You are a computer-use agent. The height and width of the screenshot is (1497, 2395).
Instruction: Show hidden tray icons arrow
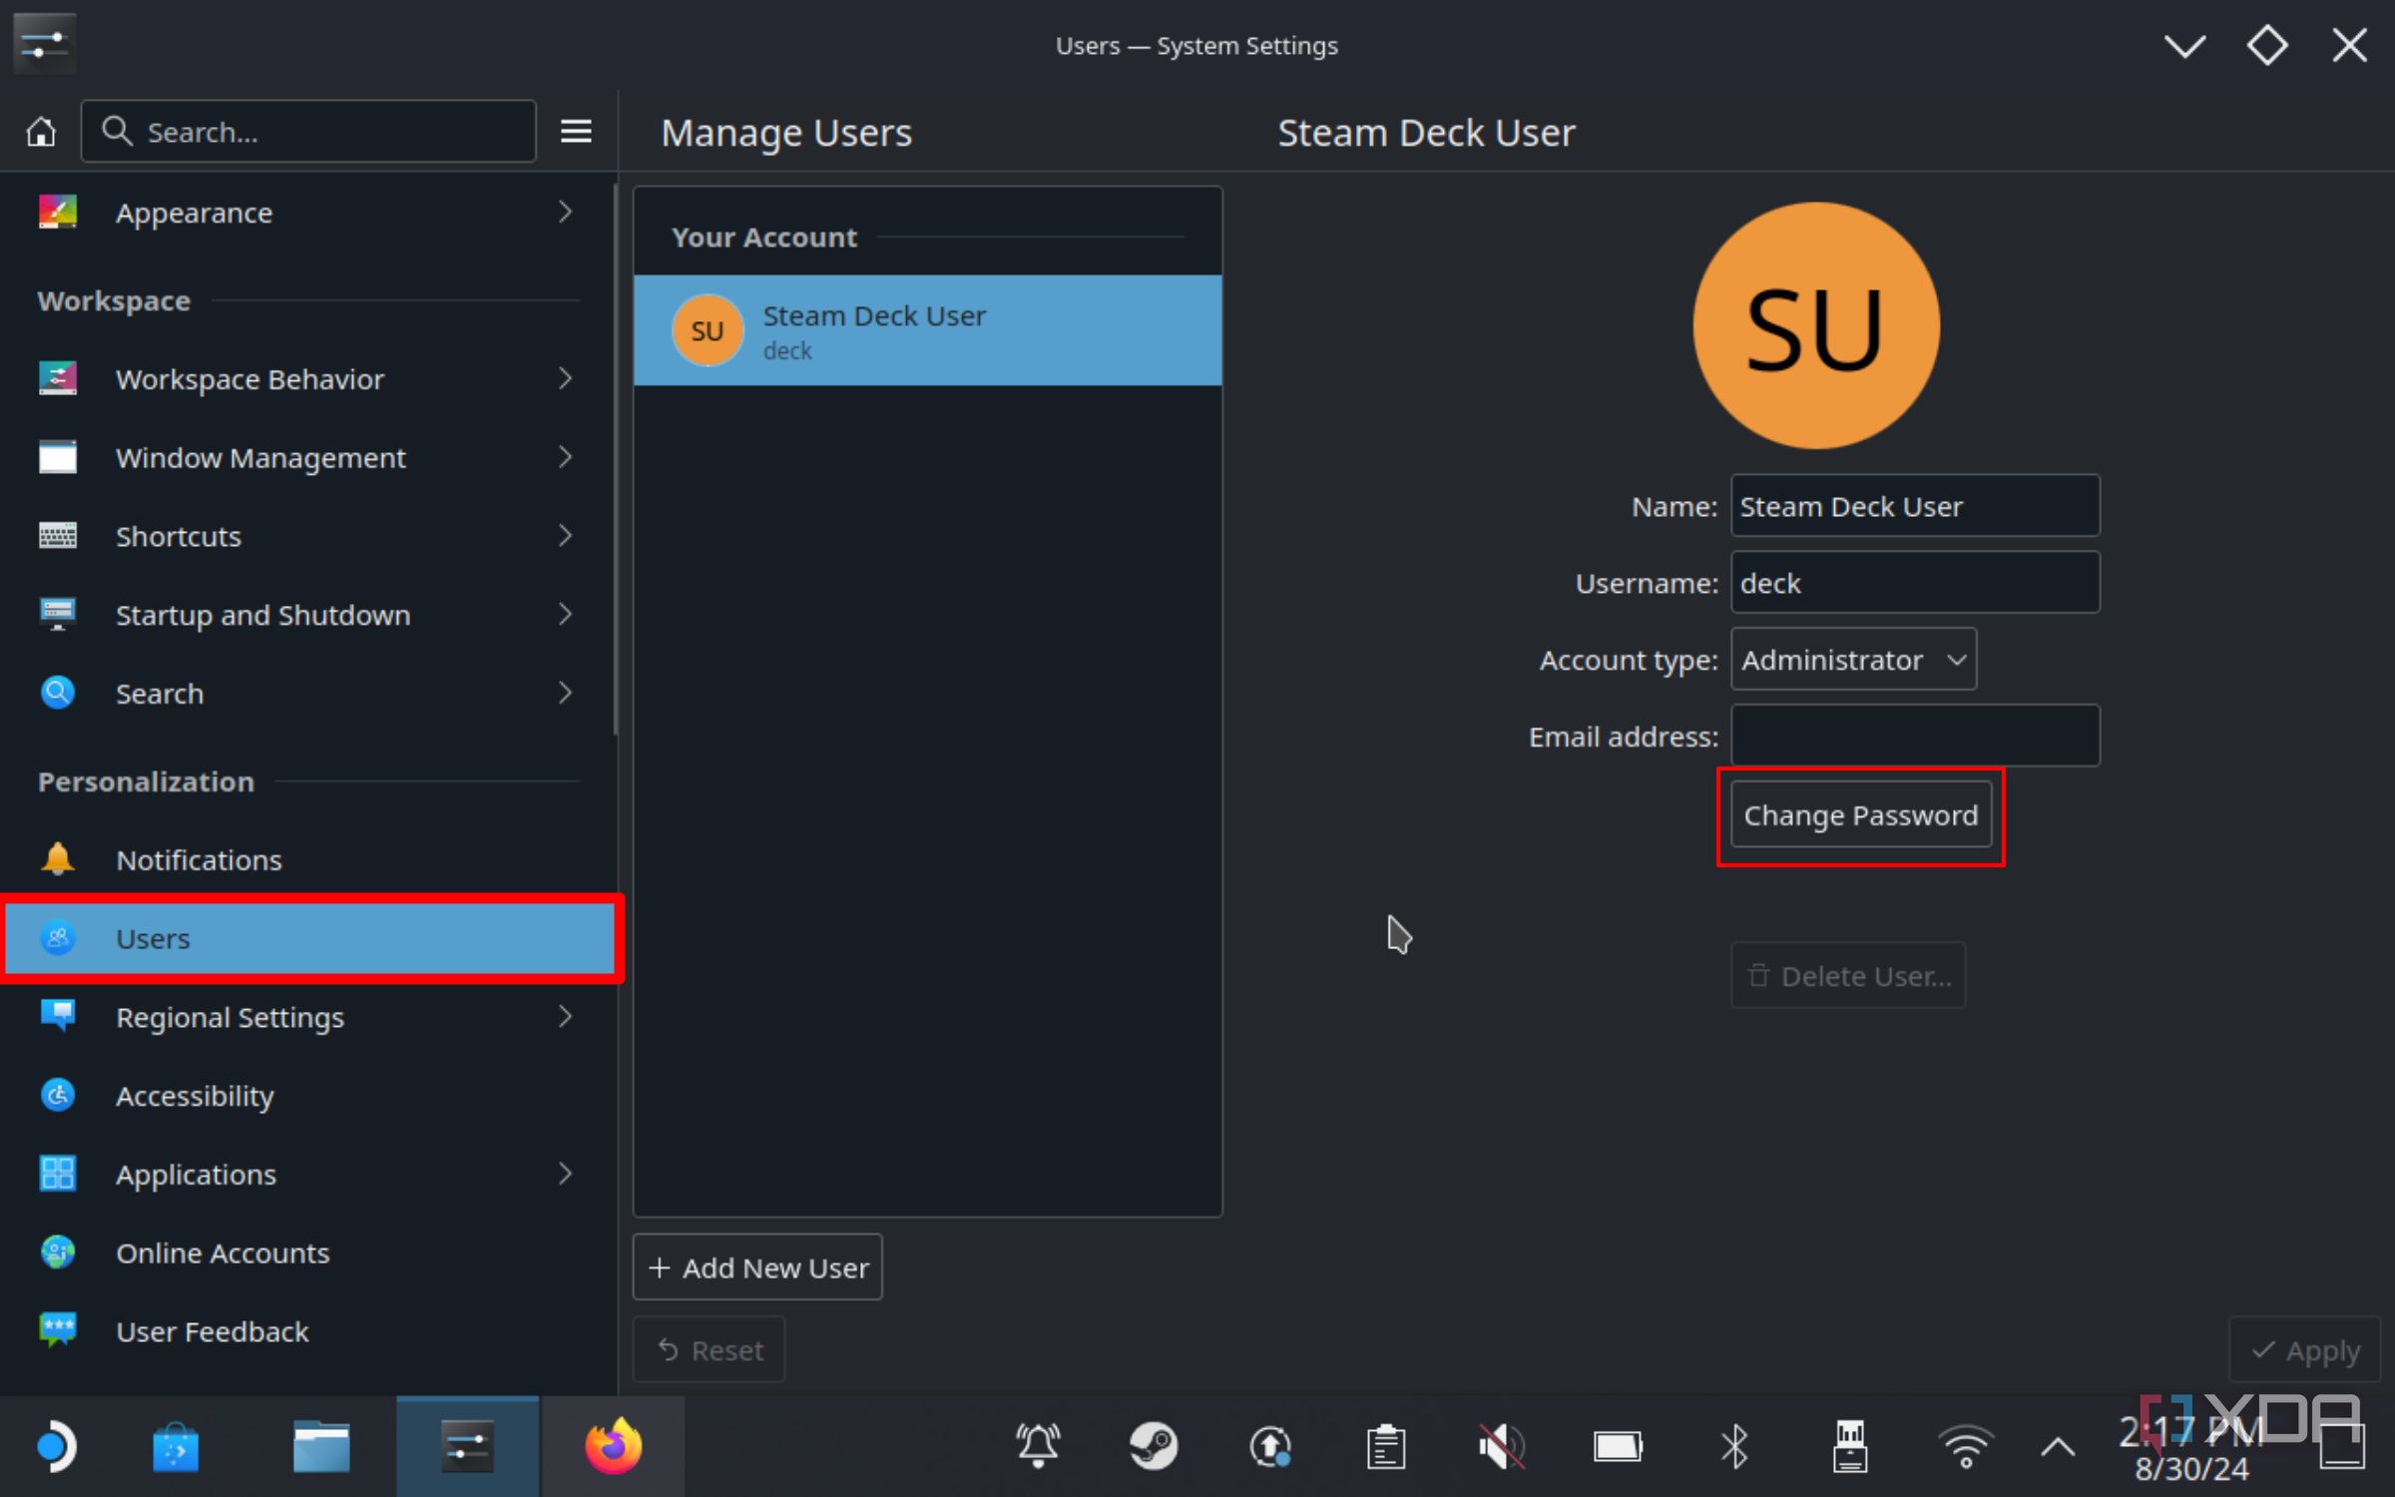coord(2058,1446)
